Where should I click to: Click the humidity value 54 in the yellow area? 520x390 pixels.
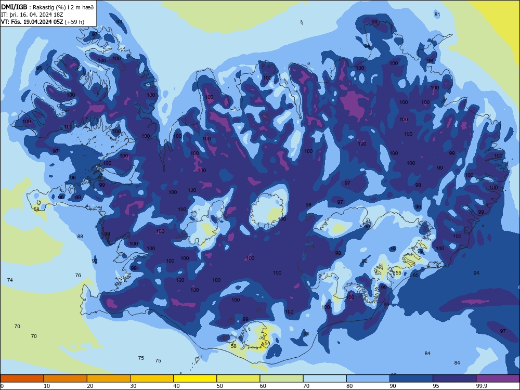point(267,343)
